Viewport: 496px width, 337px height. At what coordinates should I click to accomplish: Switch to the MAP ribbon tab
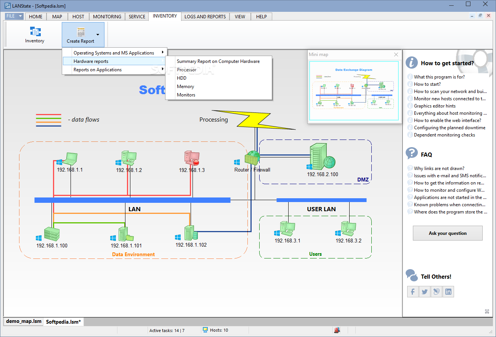pos(57,16)
